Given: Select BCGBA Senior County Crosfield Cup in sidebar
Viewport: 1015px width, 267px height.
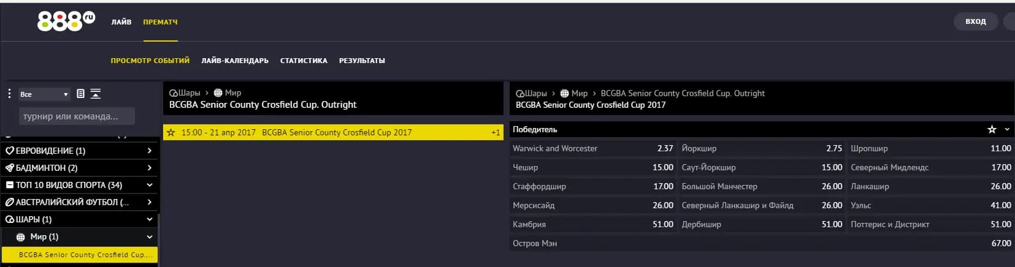Looking at the screenshot, I should coord(80,255).
